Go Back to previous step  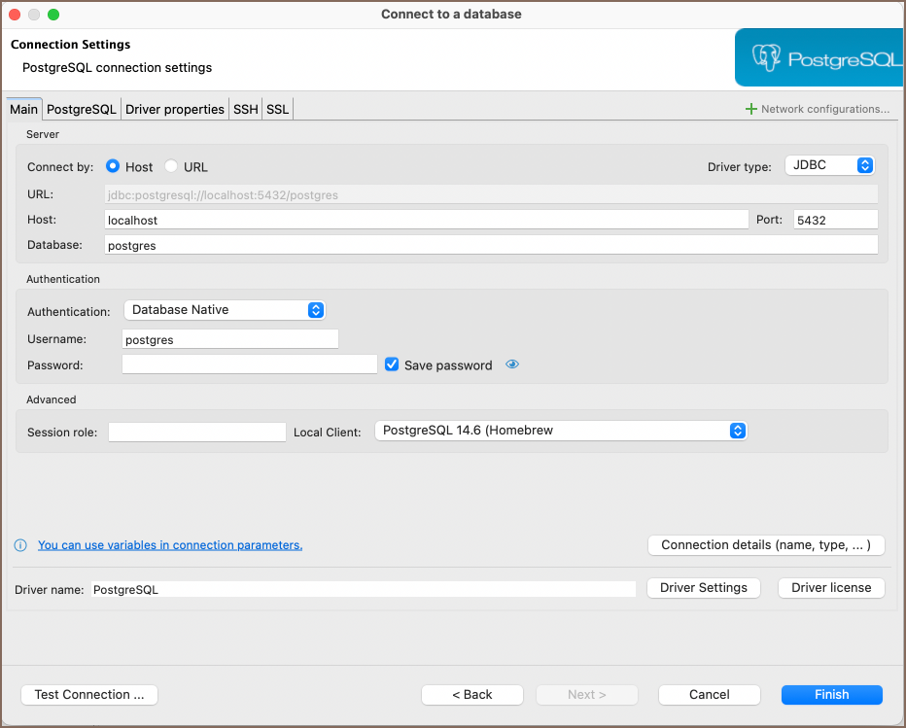(472, 695)
